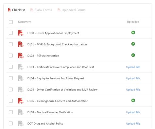155x129 pixels.
Task: Check the DOT Drug and Alcohol Policy checkbox
Action: click(11, 123)
